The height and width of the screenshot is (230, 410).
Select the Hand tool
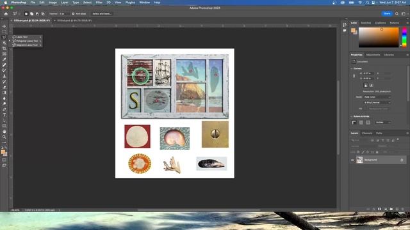pos(4,132)
